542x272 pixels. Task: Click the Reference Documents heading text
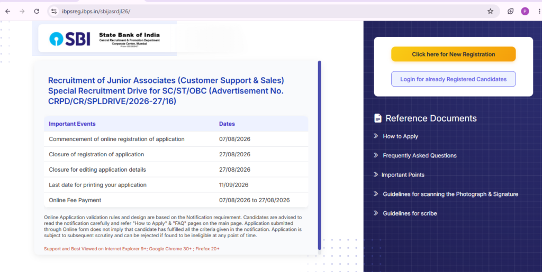point(431,118)
